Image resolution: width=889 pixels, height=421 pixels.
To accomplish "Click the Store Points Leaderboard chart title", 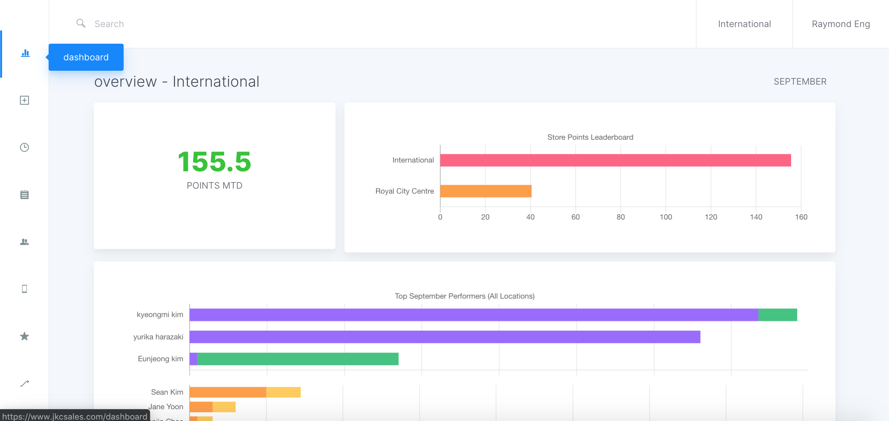I will (590, 137).
